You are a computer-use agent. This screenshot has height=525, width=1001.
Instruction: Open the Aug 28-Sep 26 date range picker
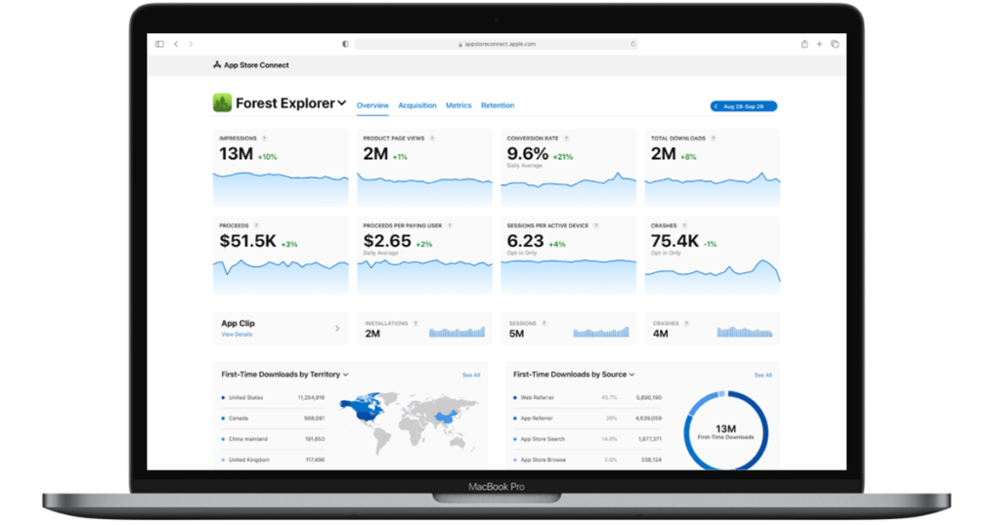744,106
